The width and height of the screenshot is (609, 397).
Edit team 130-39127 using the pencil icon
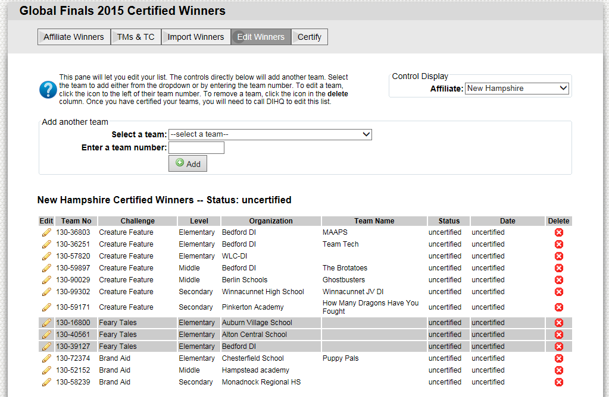click(46, 346)
